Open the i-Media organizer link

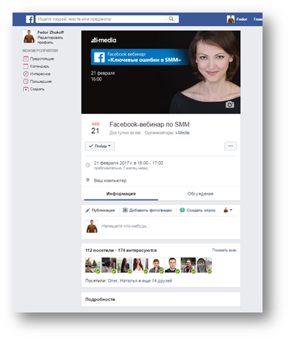(x=182, y=133)
